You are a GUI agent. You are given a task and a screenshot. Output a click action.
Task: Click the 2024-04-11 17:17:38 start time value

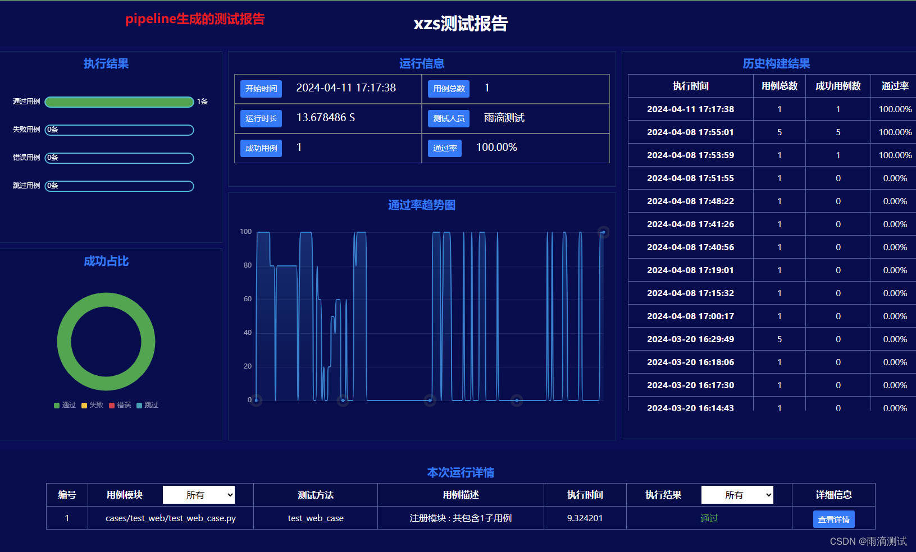coord(346,88)
